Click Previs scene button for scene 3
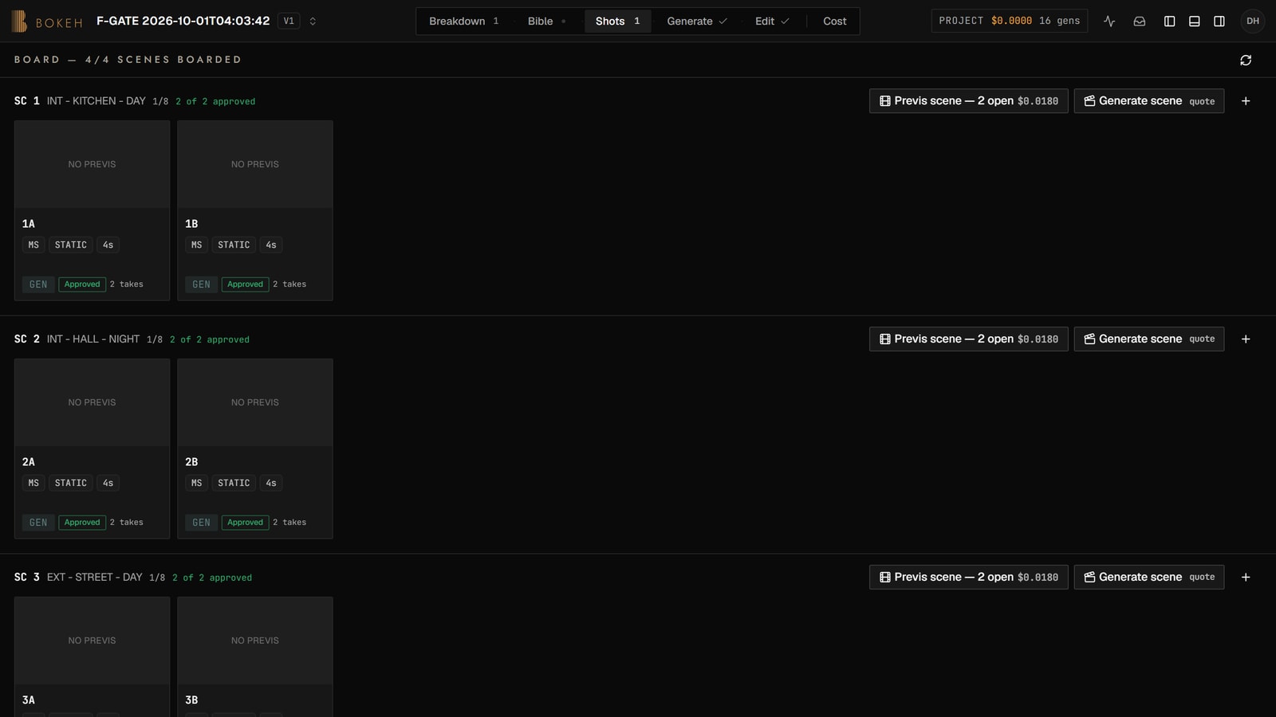This screenshot has height=717, width=1276. click(969, 578)
